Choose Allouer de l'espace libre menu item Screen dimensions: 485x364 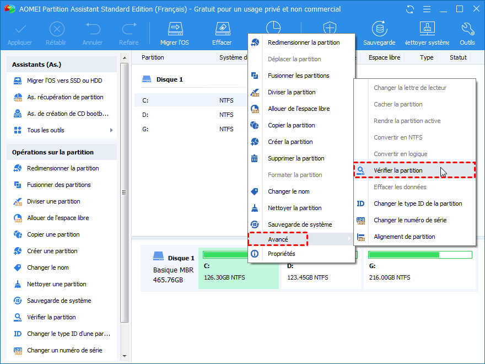[x=301, y=109]
